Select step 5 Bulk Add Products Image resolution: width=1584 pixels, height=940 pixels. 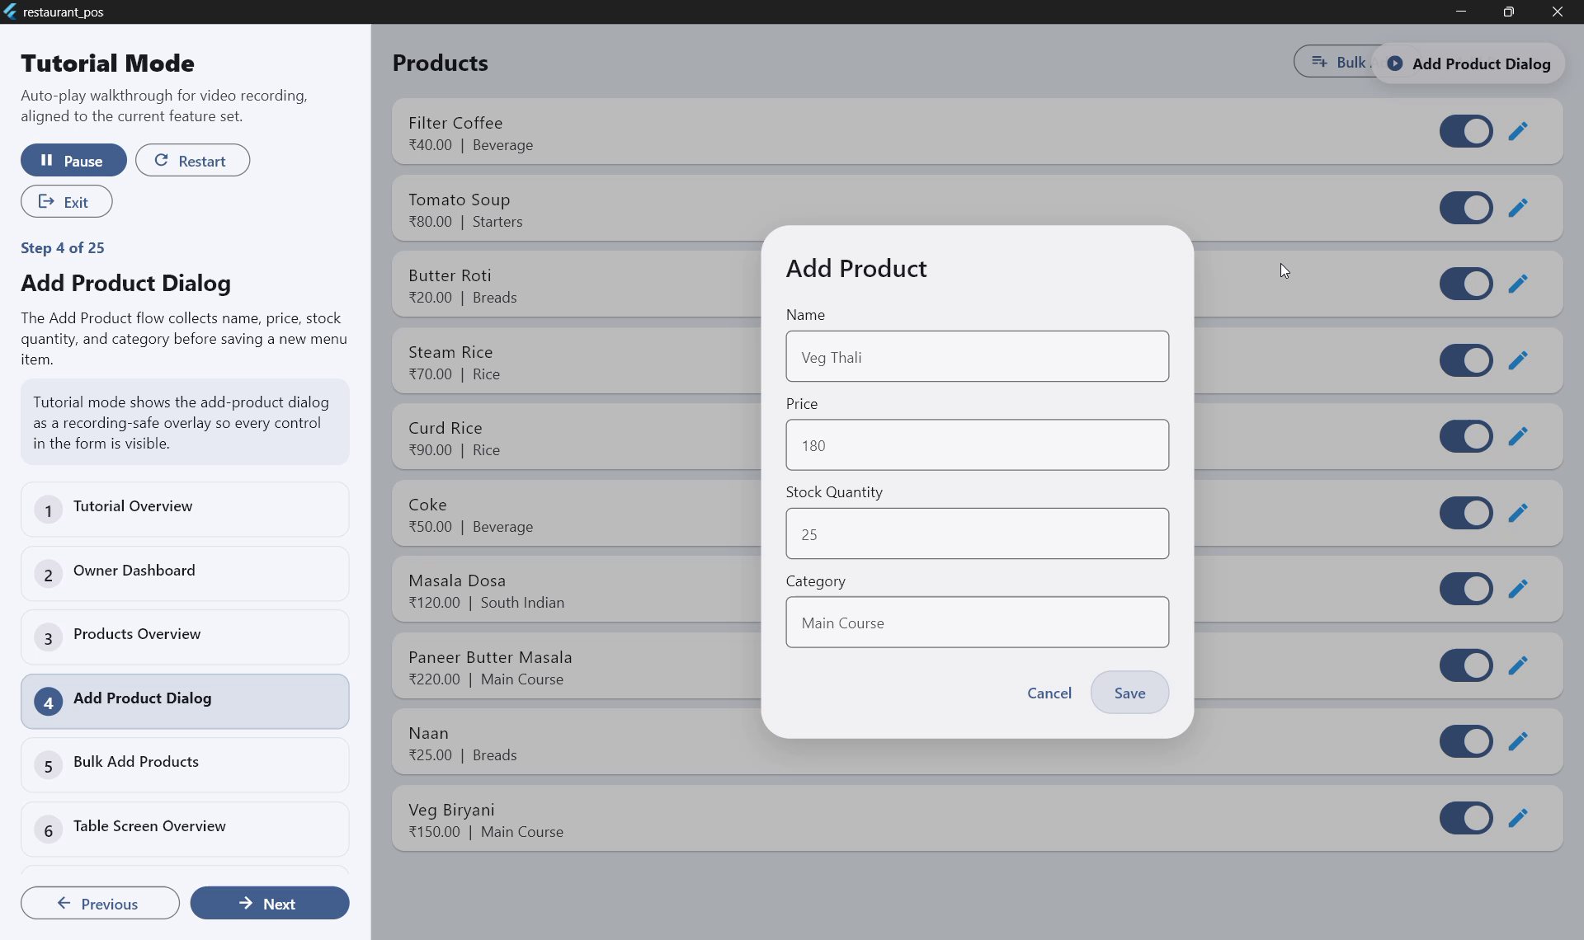(x=185, y=764)
